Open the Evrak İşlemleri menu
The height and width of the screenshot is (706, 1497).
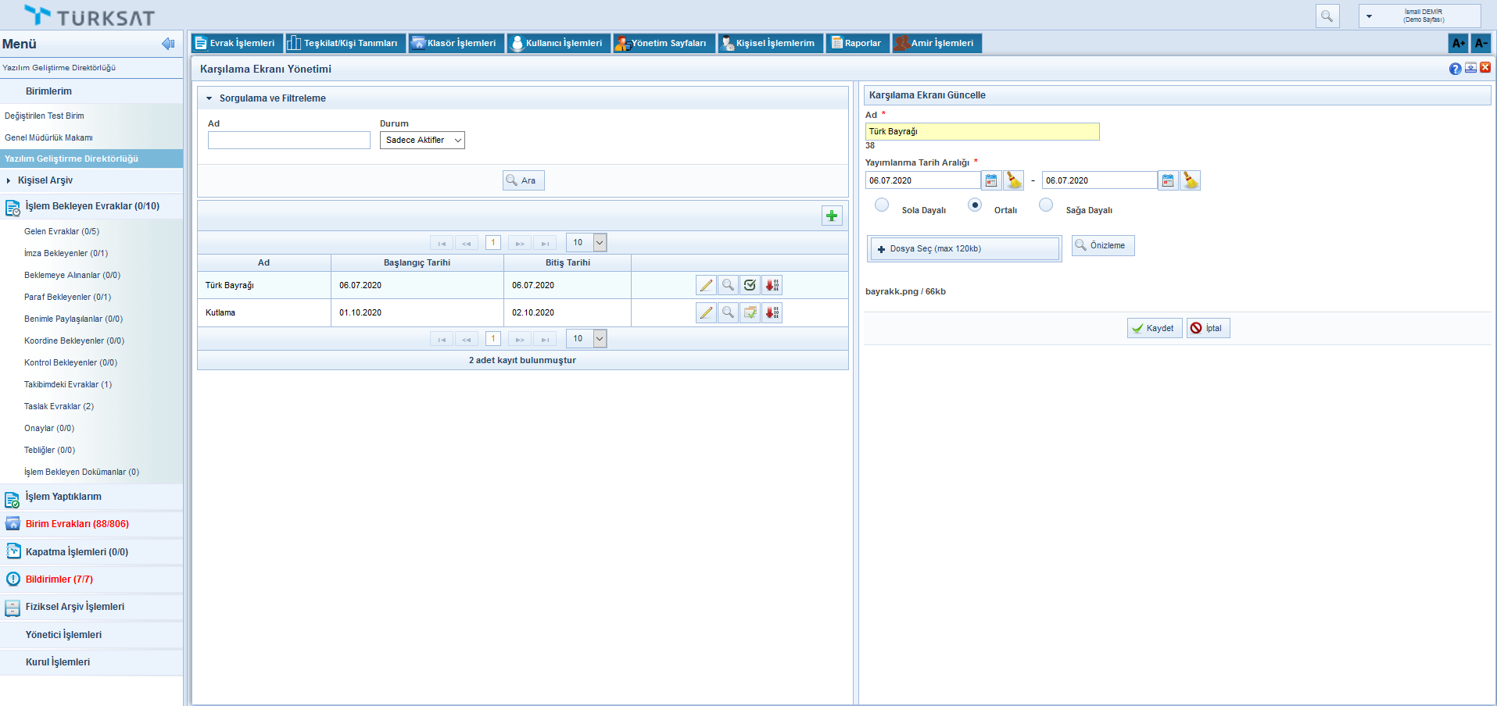pyautogui.click(x=235, y=43)
